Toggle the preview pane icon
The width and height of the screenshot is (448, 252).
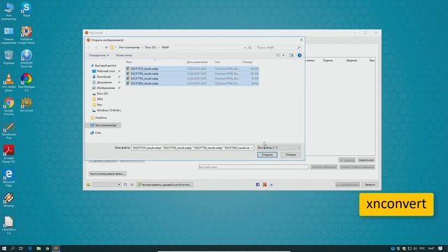[291, 55]
